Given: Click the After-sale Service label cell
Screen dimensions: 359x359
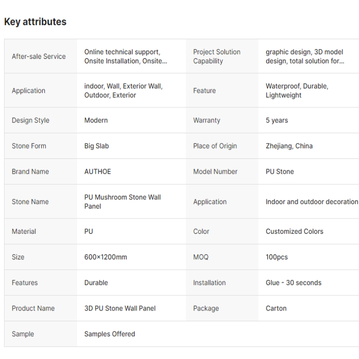Looking at the screenshot, I should [39, 57].
